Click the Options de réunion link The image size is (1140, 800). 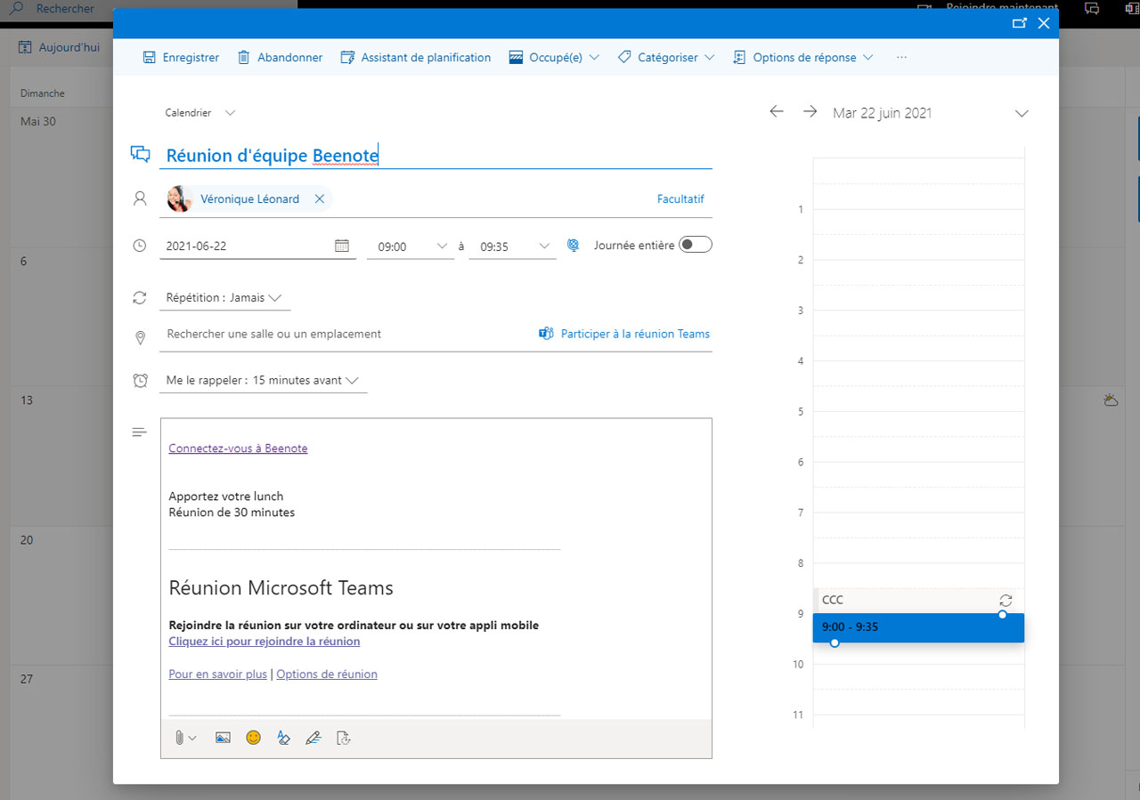(327, 675)
